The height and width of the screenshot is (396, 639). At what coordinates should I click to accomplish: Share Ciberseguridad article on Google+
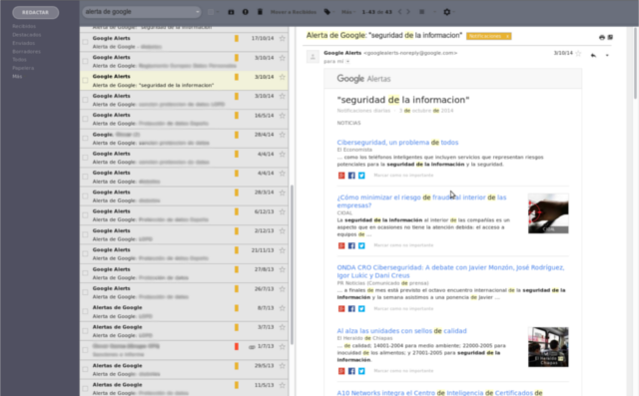coord(341,176)
